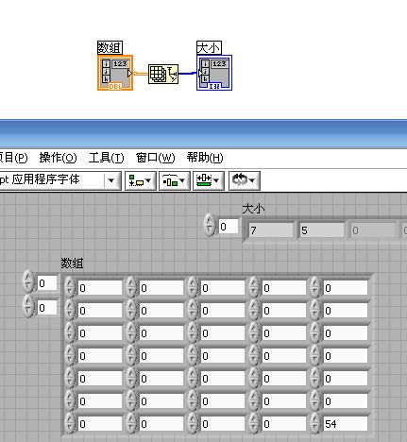Click the Array Size function node

pyautogui.click(x=163, y=74)
